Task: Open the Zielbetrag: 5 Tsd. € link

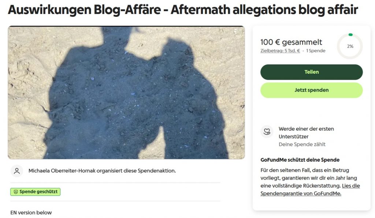Action: coord(280,51)
